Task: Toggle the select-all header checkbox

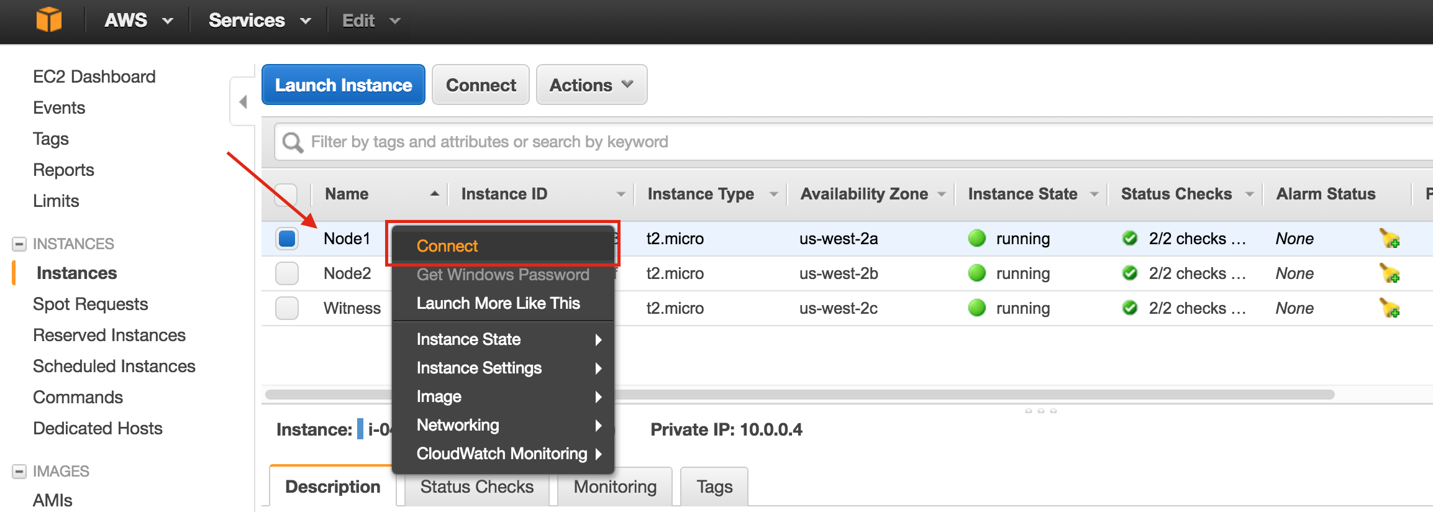Action: (x=286, y=194)
